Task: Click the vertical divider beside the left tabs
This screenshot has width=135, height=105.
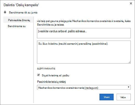Action: point(33,60)
